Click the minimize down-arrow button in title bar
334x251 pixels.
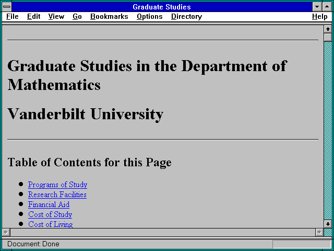(x=317, y=7)
